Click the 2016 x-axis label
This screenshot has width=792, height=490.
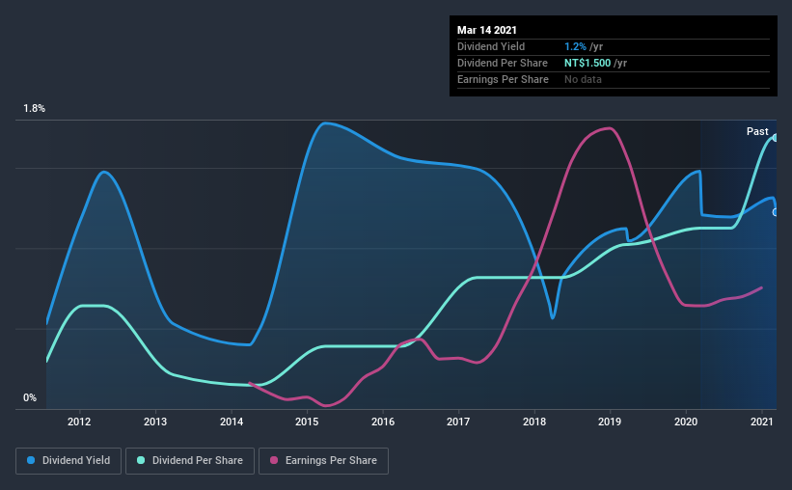click(x=383, y=422)
